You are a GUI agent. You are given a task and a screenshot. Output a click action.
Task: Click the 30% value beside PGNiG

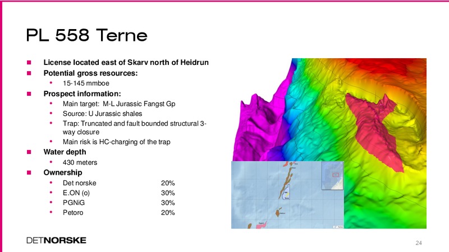168,203
